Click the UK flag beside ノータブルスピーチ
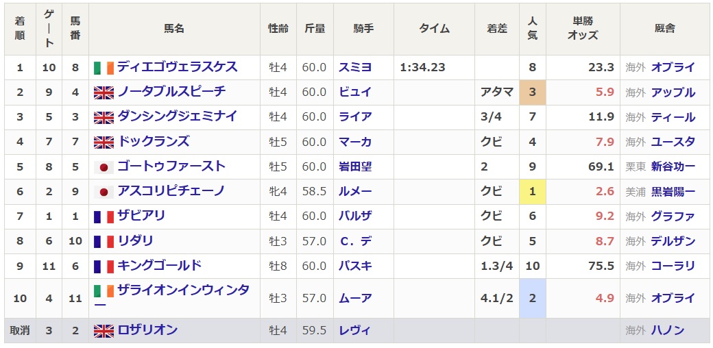Screen dimensions: 713x348 104,92
